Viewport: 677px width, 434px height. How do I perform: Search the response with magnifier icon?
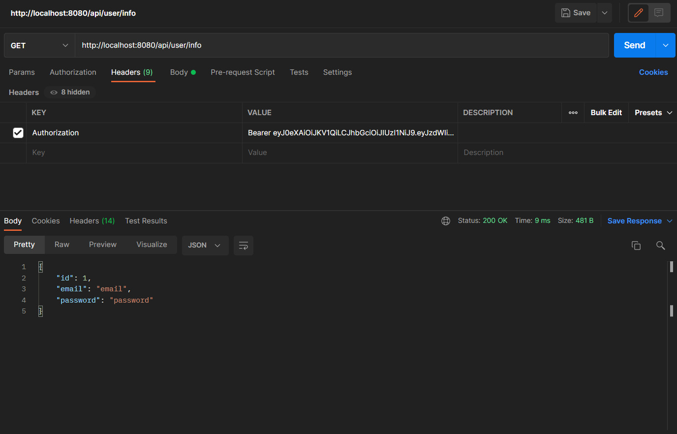(661, 246)
